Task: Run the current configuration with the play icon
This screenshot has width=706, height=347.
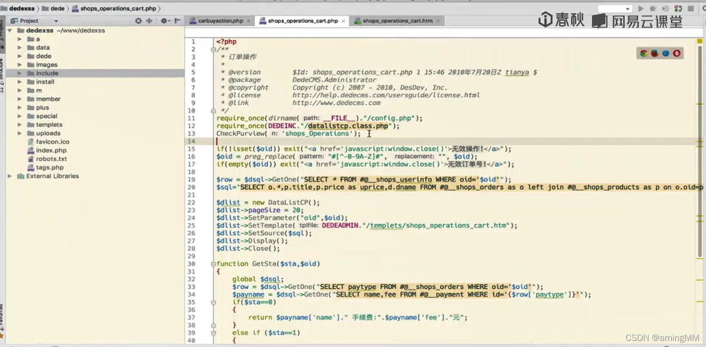Action: pos(641,8)
